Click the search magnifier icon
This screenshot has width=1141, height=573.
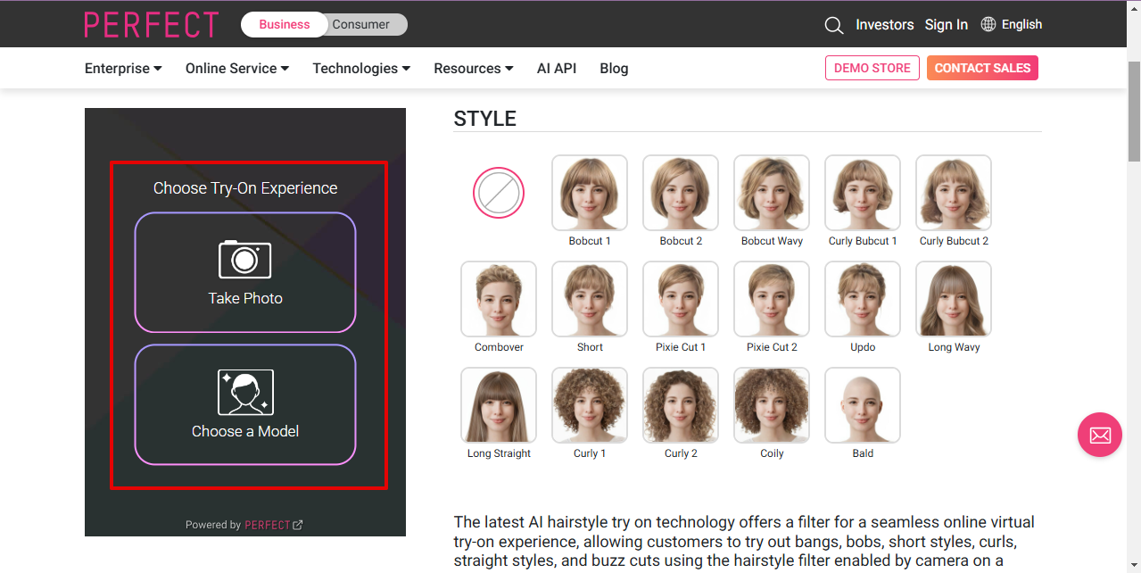833,25
